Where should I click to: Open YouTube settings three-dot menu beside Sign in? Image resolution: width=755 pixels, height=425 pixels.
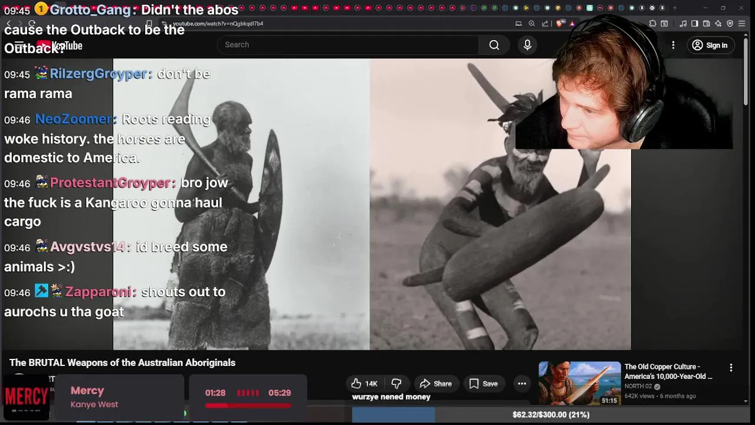point(673,45)
